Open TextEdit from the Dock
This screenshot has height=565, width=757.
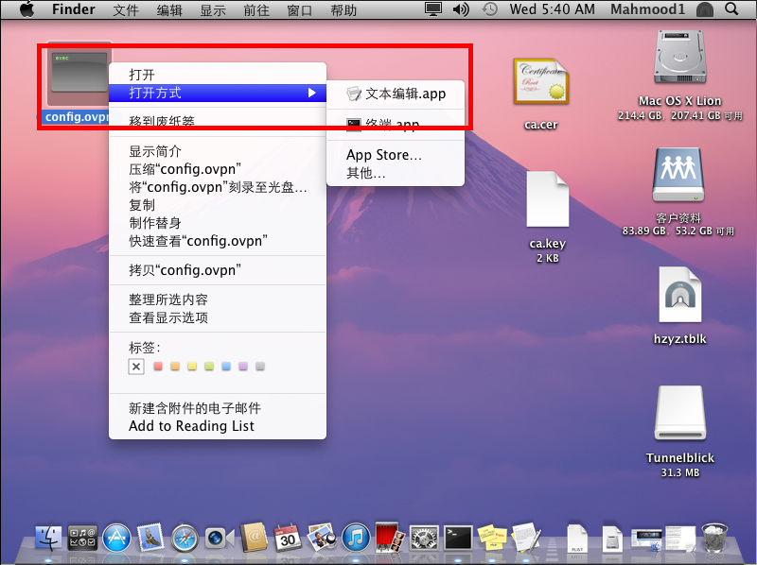coord(526,538)
